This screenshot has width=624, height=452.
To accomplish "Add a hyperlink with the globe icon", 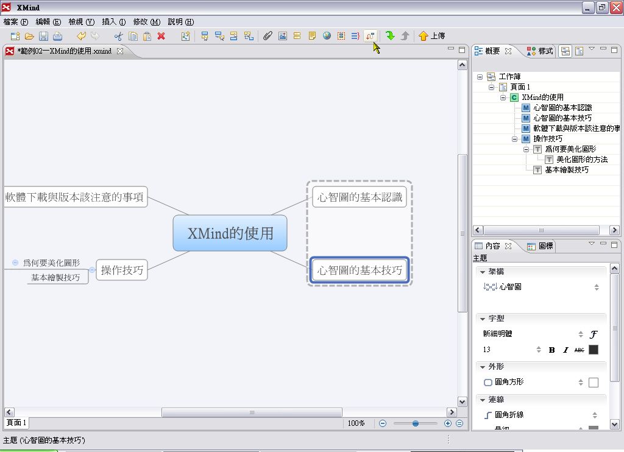I will [x=327, y=36].
